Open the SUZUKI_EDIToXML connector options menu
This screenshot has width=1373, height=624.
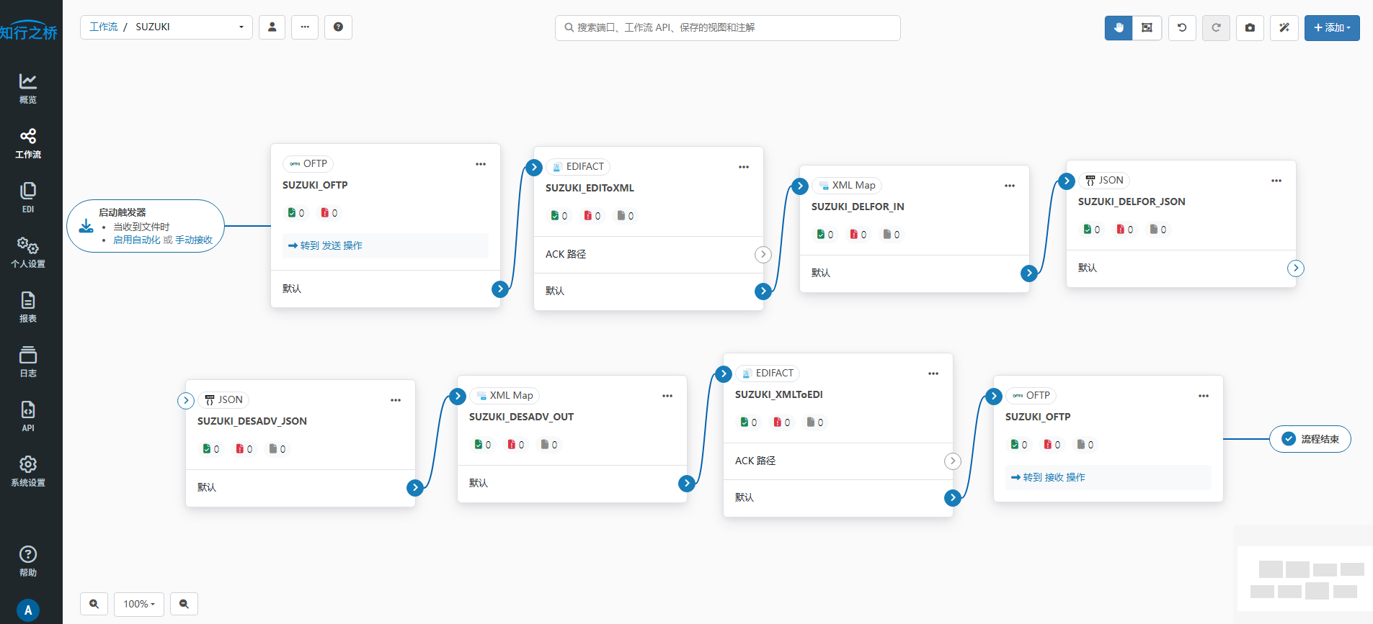pos(743,167)
